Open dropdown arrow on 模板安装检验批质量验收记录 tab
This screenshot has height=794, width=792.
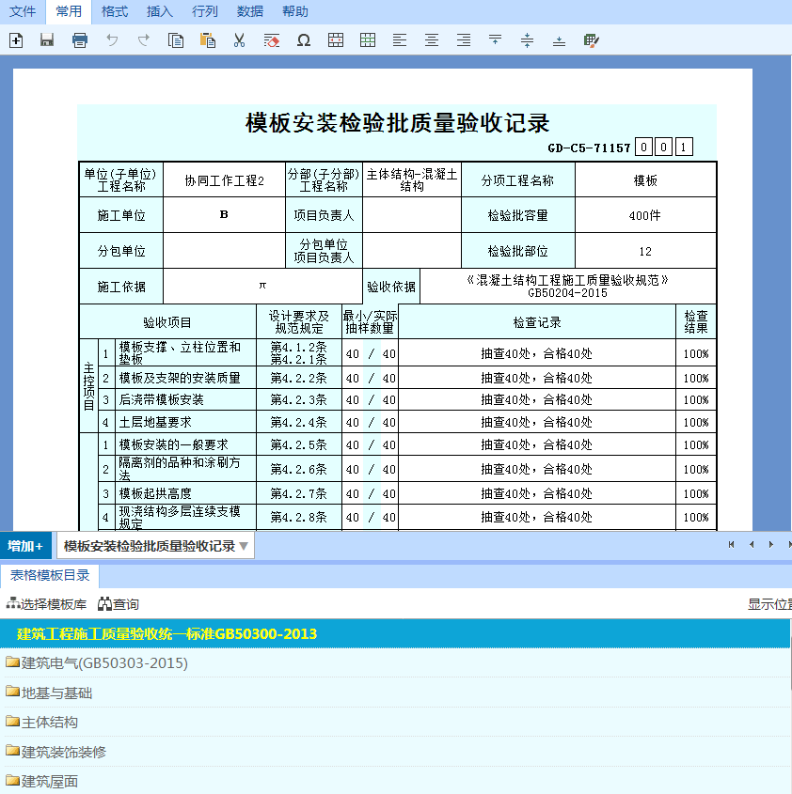click(x=244, y=546)
